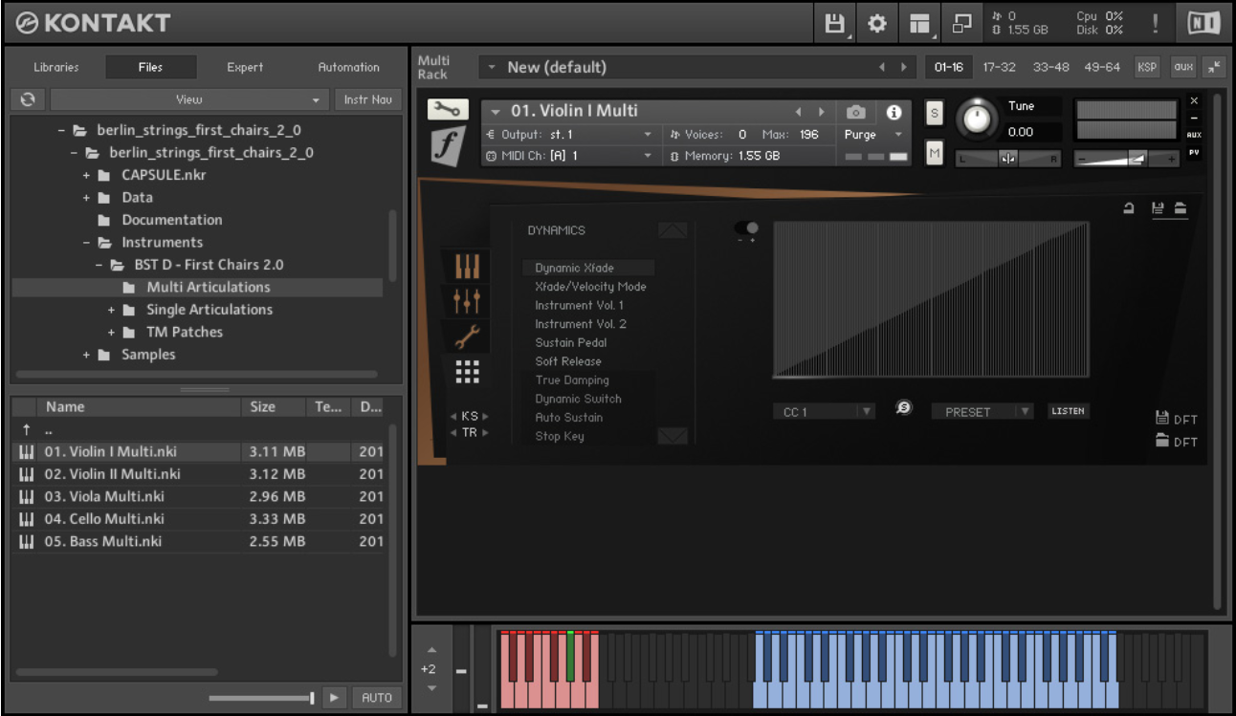Click the save DFT disk icon
The width and height of the screenshot is (1236, 716).
pos(1163,419)
